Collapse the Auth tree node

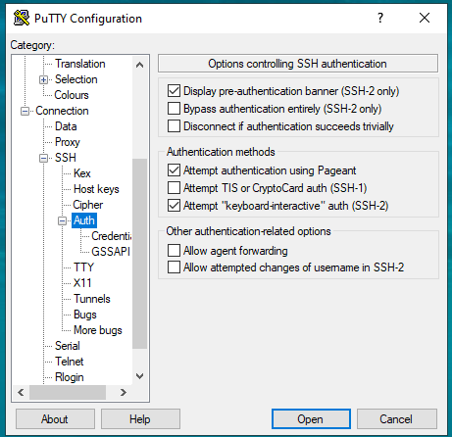62,220
